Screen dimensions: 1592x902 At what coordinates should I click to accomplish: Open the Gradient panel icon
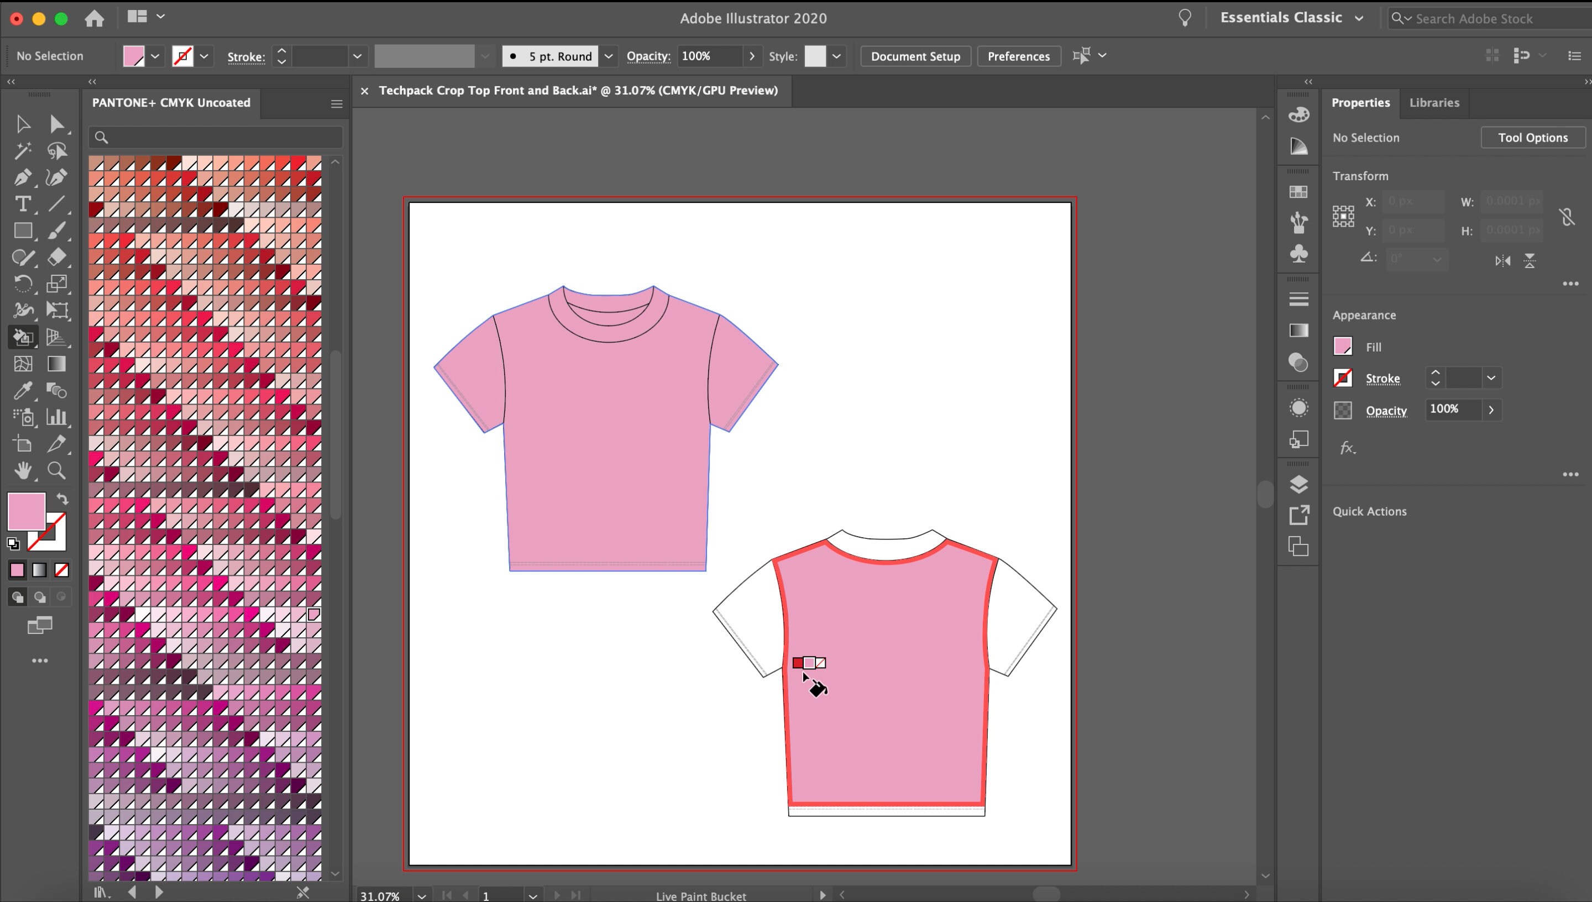[1298, 330]
